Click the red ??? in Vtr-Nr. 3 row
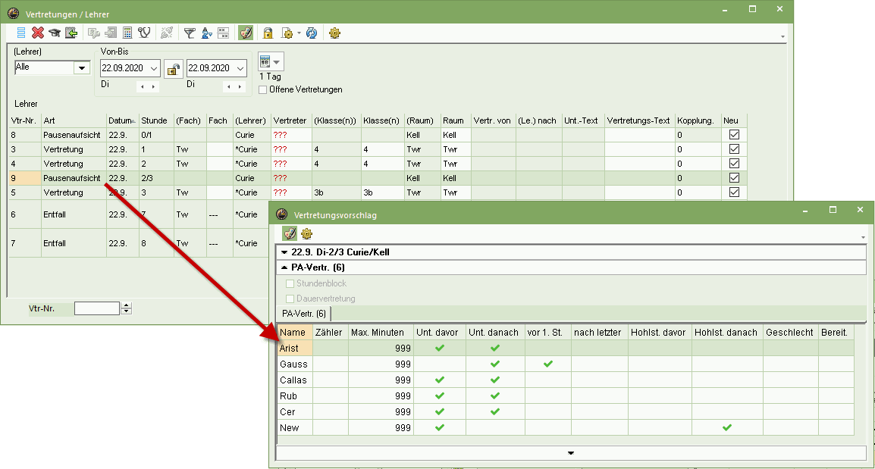The width and height of the screenshot is (875, 469). (x=280, y=149)
